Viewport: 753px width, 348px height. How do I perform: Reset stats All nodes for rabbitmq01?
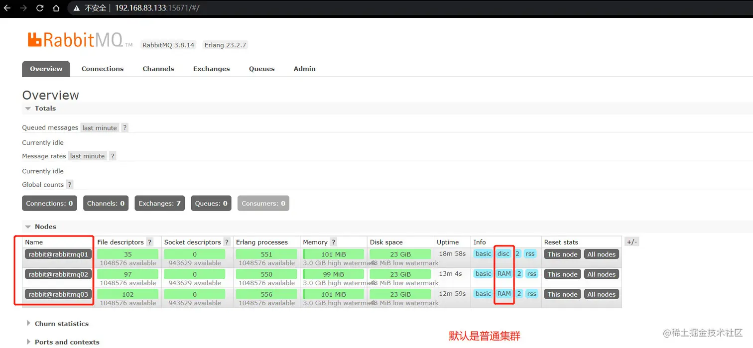601,254
